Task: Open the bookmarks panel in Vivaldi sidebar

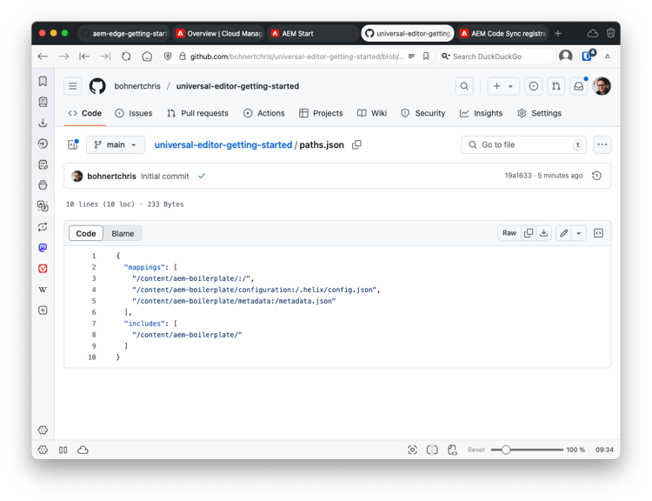Action: (43, 81)
